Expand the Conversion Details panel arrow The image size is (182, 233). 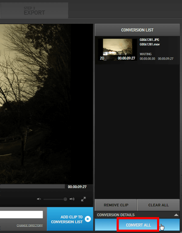(x=176, y=215)
